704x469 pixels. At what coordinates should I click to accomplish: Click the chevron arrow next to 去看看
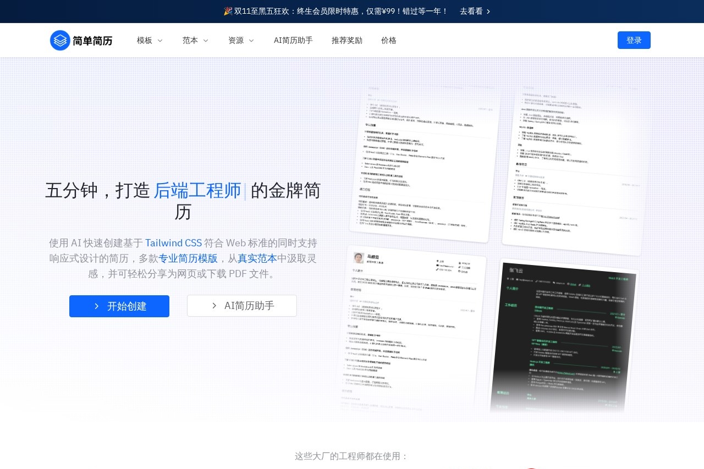coord(488,12)
